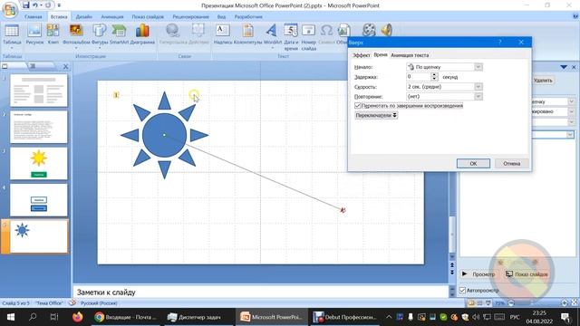Click the Заметки к слайду notes area

pos(260,292)
